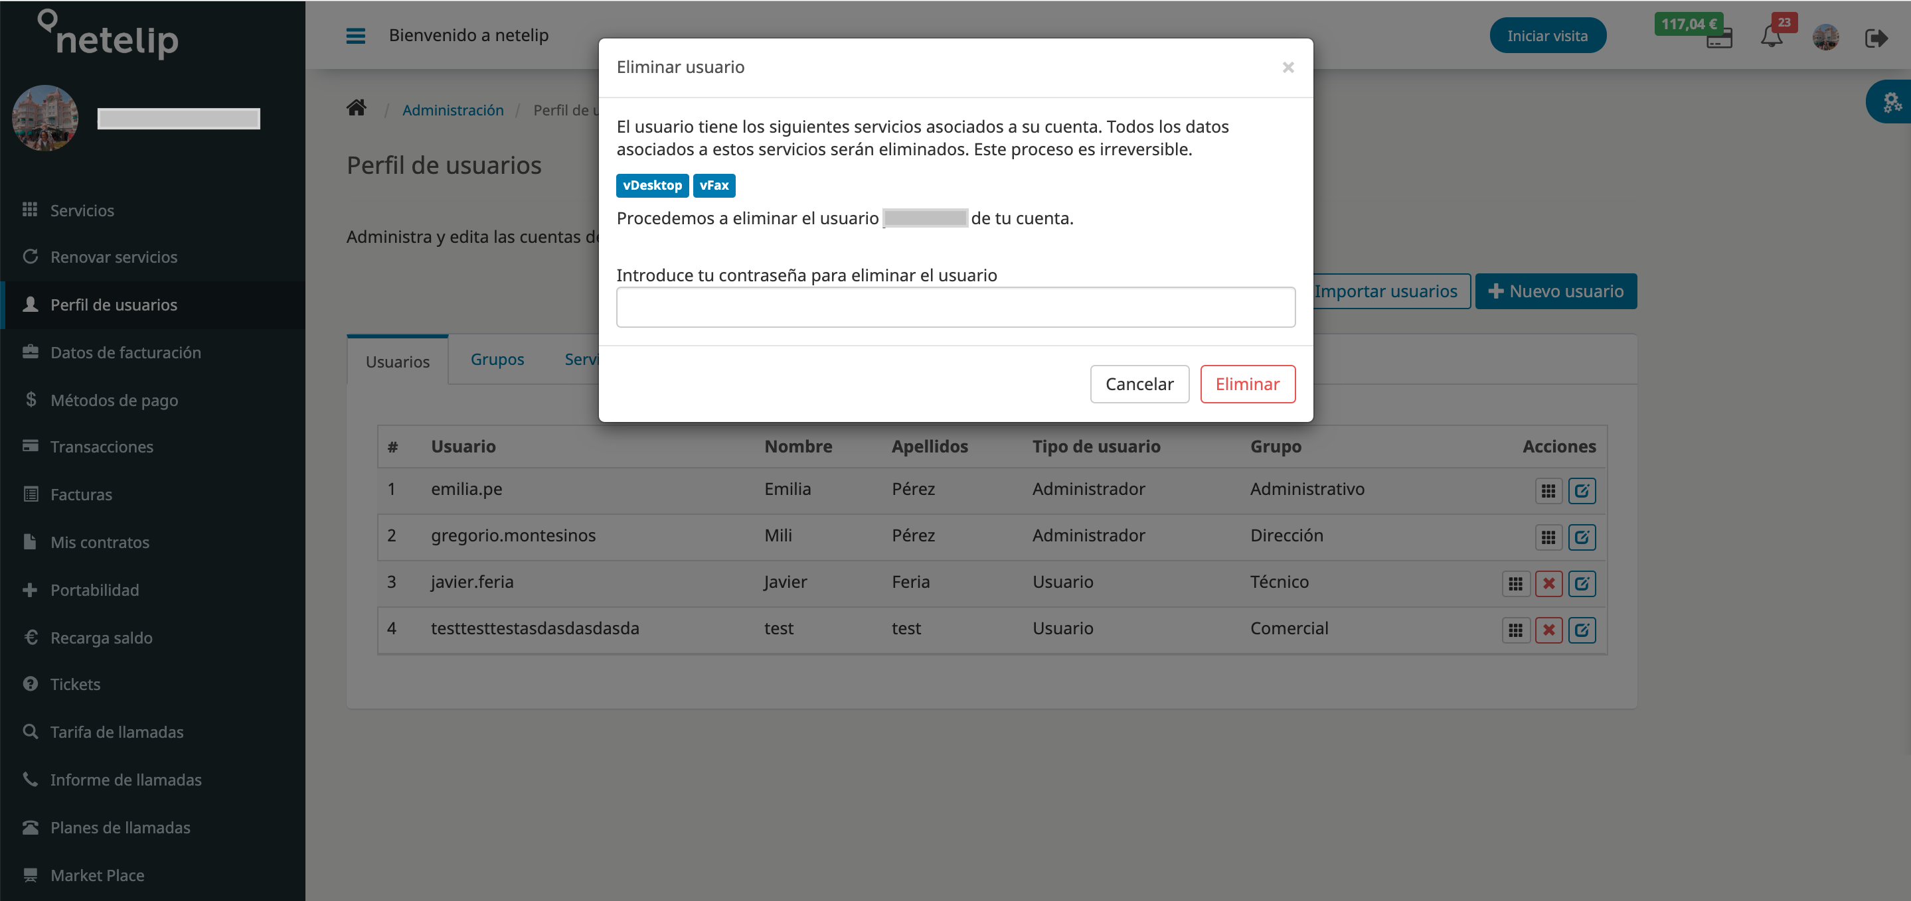This screenshot has height=901, width=1911.
Task: Close the Eliminar usuario dialog
Action: (x=1288, y=68)
